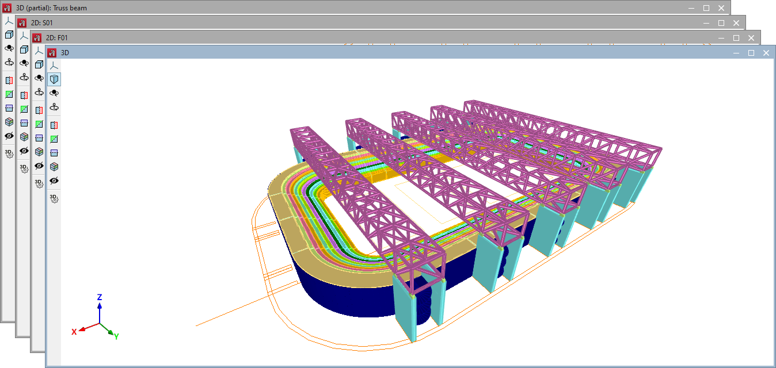
Task: Toggle hidden-elements eye in 3D window
Action: coord(54,181)
